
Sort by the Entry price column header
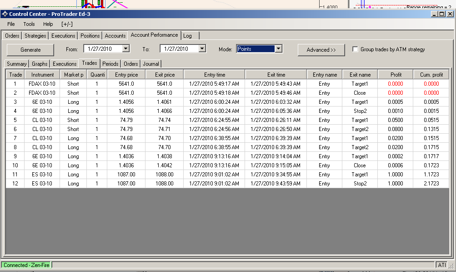coord(126,75)
